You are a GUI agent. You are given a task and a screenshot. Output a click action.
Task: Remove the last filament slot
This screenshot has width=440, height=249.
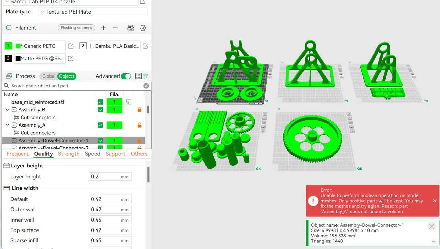tap(115, 28)
